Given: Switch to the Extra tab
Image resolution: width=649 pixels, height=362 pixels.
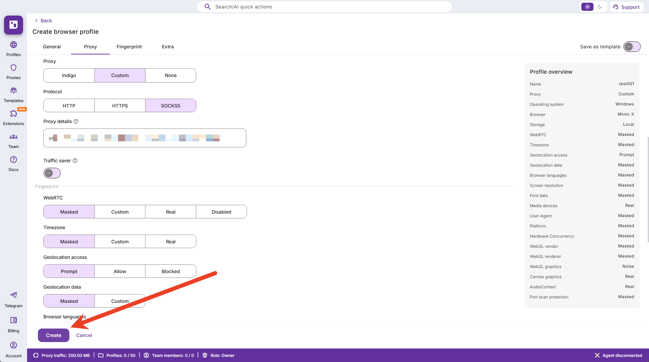Looking at the screenshot, I should [x=167, y=47].
